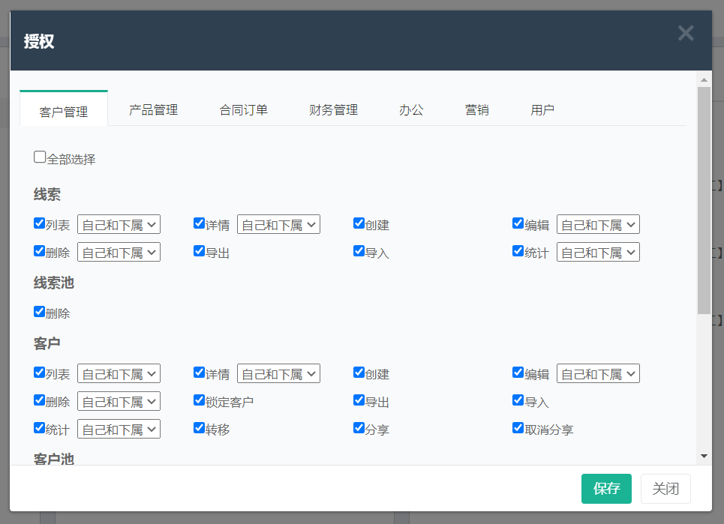Click the 关闭 button
Viewport: 724px width, 524px height.
tap(665, 489)
